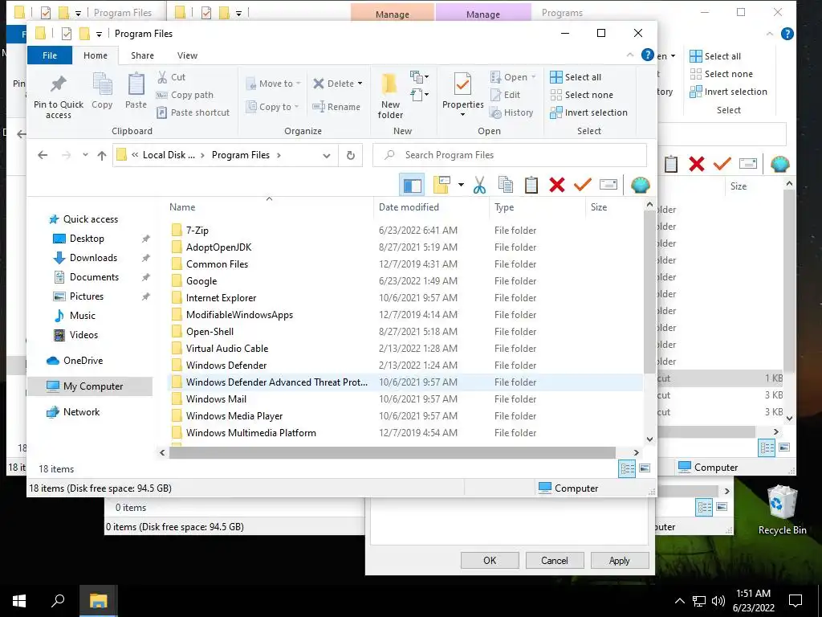Open the Easy access dropdown icon
The height and width of the screenshot is (617, 822).
419,95
